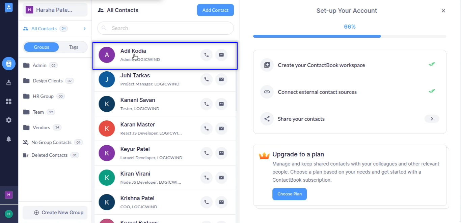Open the Design Clients group
461x223 pixels.
[x=48, y=81]
